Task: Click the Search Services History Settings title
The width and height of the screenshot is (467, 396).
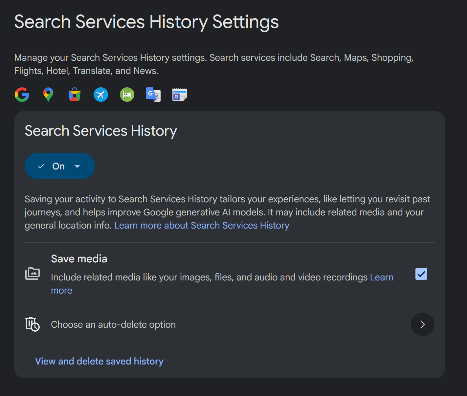Action: coord(146,22)
